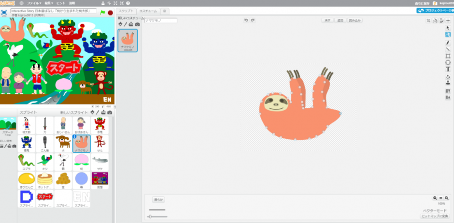Select the Pencil tool
The image size is (454, 223).
click(x=448, y=42)
